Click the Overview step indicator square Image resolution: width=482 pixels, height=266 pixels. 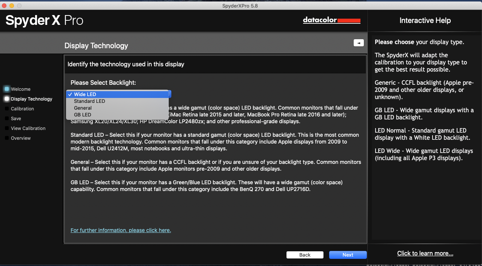(x=7, y=138)
